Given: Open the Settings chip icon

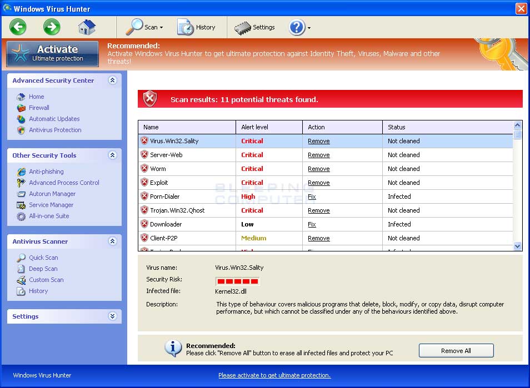Looking at the screenshot, I should tap(243, 28).
